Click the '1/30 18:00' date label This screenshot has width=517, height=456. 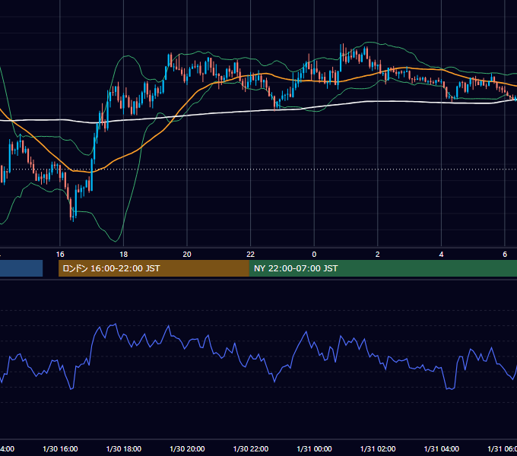pos(124,448)
